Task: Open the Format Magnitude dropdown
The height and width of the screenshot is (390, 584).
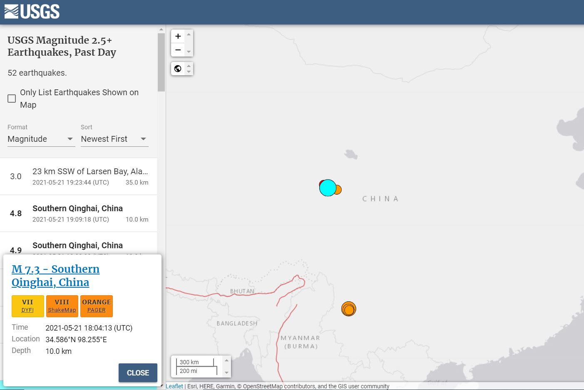Action: pos(41,139)
